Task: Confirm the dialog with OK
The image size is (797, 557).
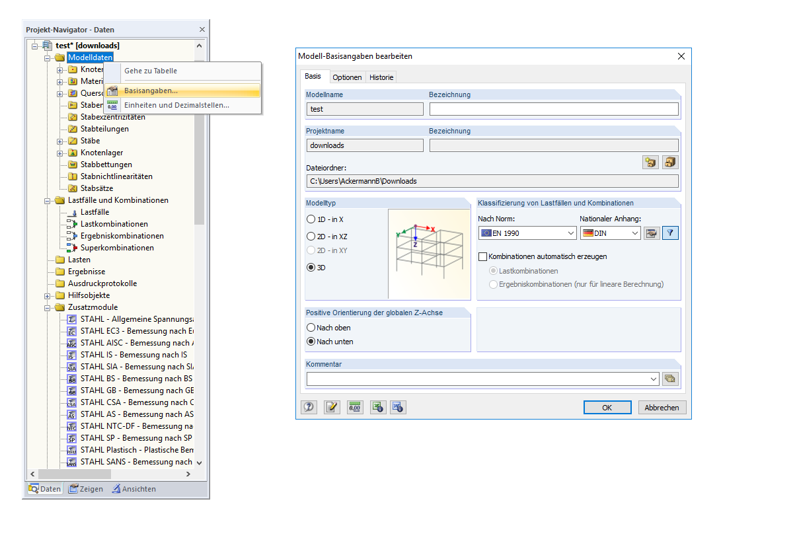Action: 607,408
